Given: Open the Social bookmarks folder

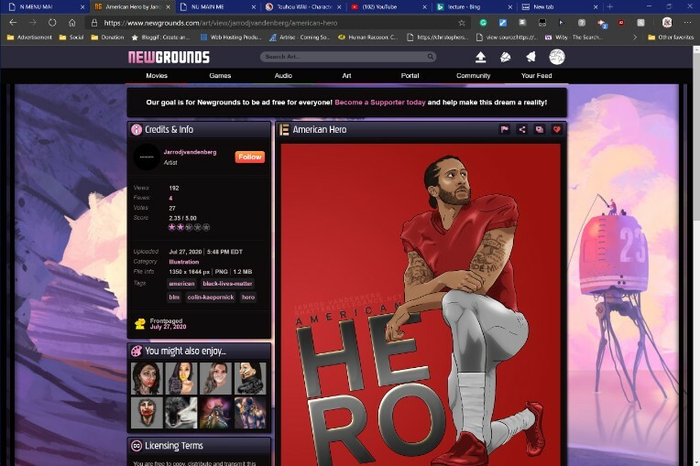Looking at the screenshot, I should click(x=71, y=38).
